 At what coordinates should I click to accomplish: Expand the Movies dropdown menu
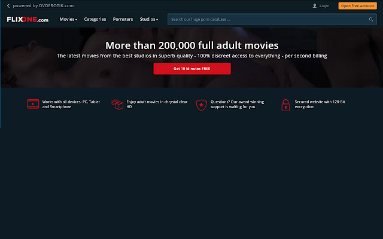[x=68, y=19]
